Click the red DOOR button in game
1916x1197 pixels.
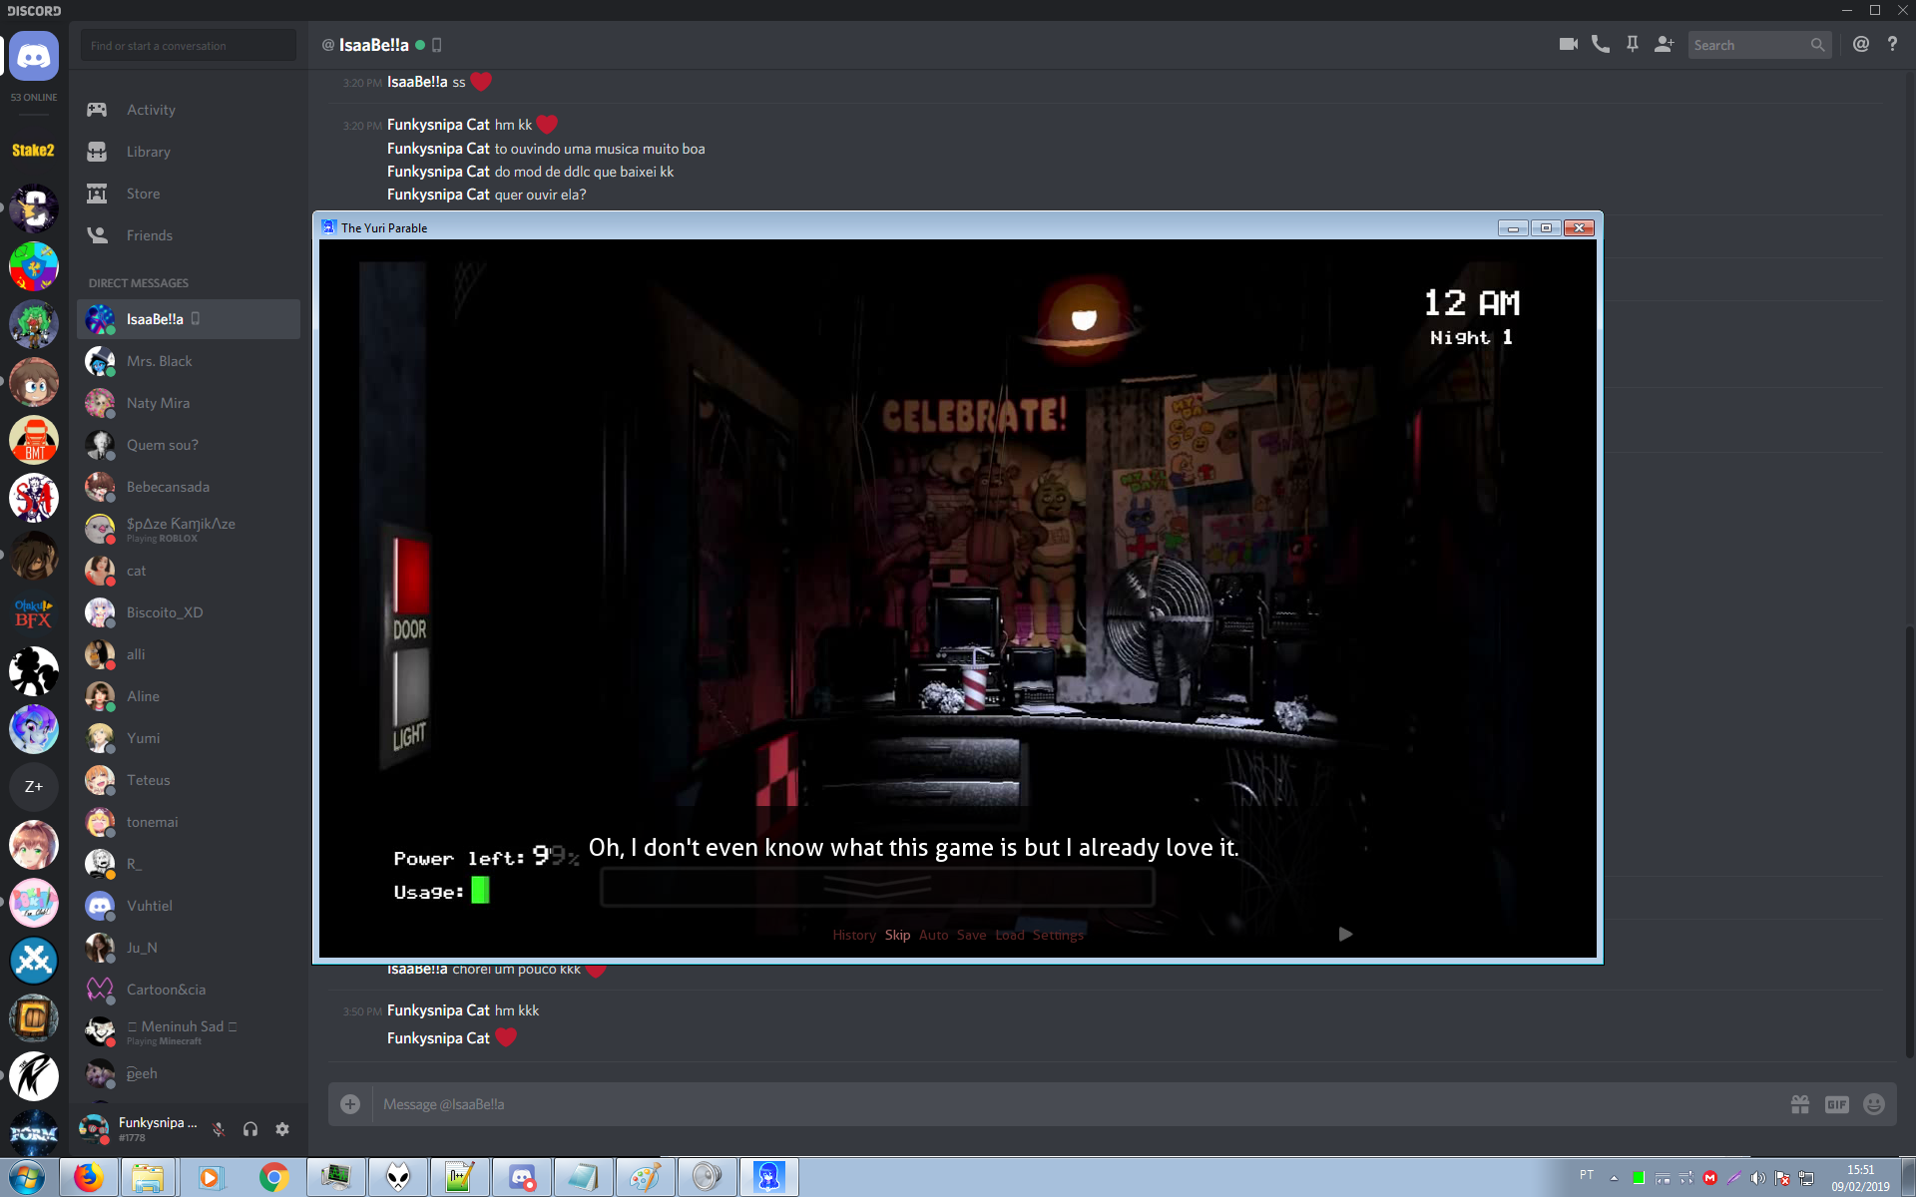pos(410,575)
